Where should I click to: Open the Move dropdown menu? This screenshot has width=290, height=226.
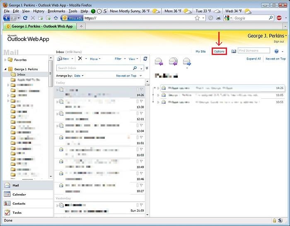95,59
